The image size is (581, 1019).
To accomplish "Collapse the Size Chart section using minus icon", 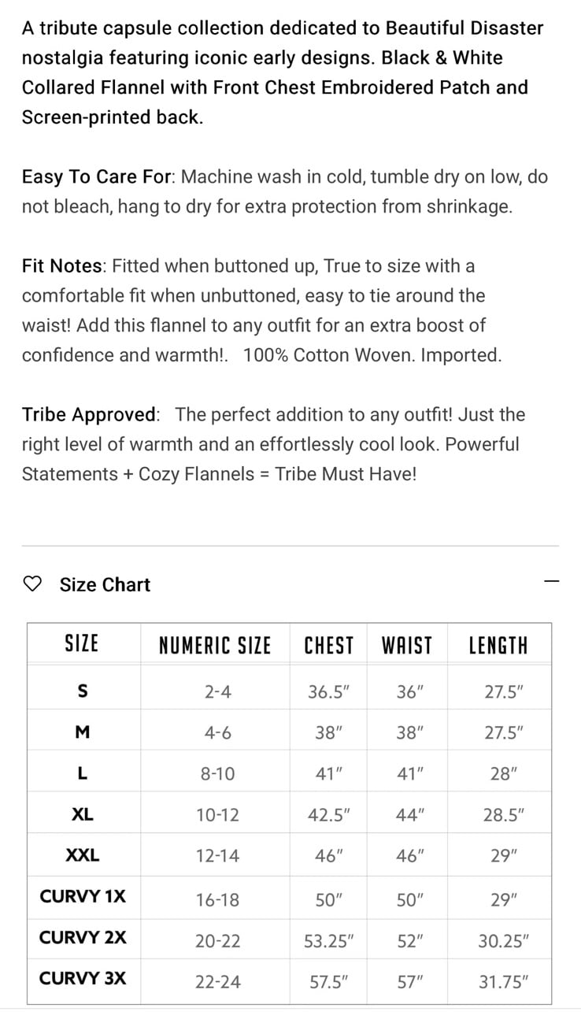I will [x=552, y=582].
